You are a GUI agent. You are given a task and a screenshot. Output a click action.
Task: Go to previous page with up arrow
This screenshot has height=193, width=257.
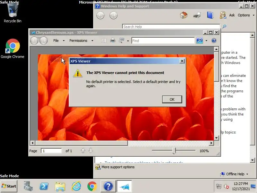tap(83, 151)
